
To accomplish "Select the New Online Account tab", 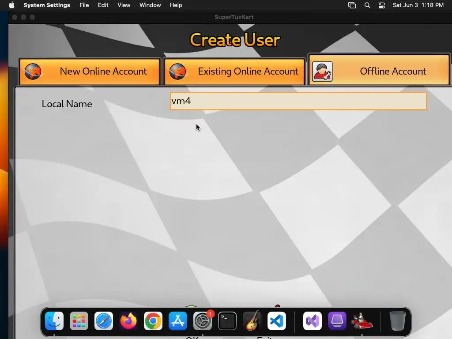I will (90, 71).
